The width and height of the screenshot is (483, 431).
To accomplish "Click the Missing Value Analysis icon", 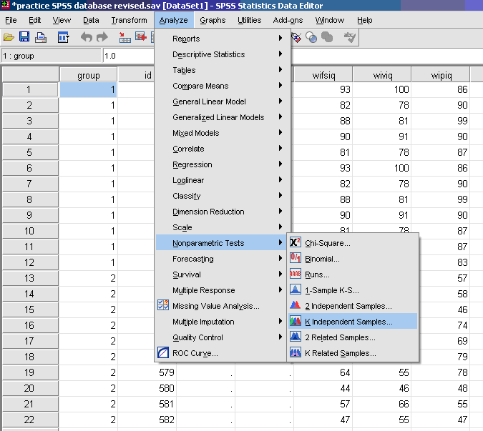I will point(163,305).
